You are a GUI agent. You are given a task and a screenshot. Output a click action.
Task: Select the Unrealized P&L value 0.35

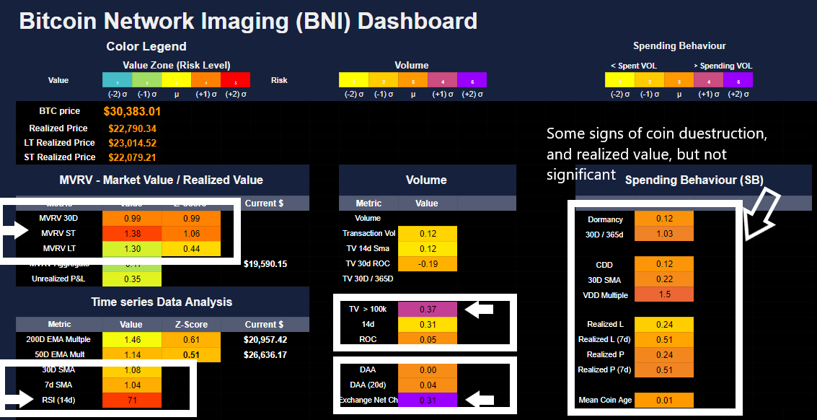(x=133, y=279)
